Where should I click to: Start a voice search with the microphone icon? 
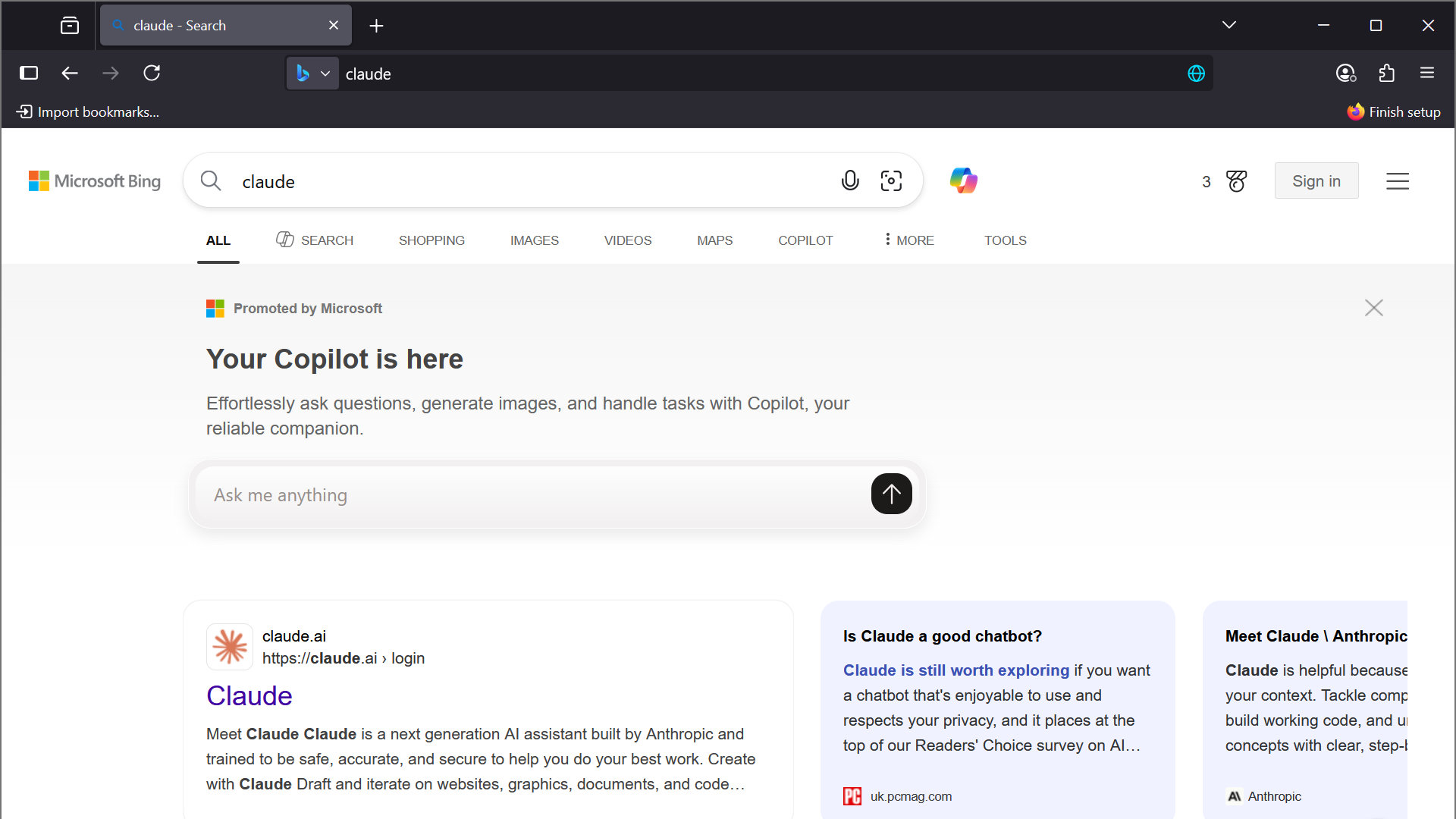(x=850, y=180)
